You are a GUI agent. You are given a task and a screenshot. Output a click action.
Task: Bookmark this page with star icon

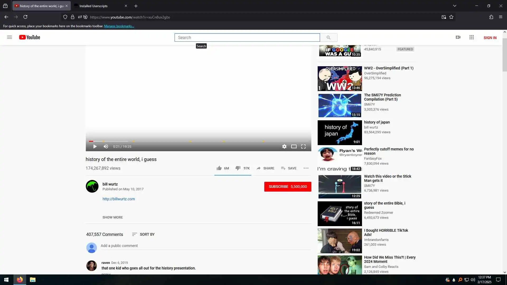451,17
